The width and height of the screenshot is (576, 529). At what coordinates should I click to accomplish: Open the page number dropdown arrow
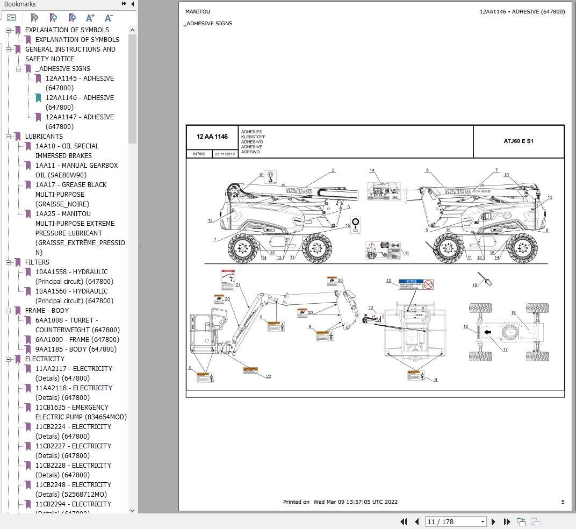tap(483, 521)
